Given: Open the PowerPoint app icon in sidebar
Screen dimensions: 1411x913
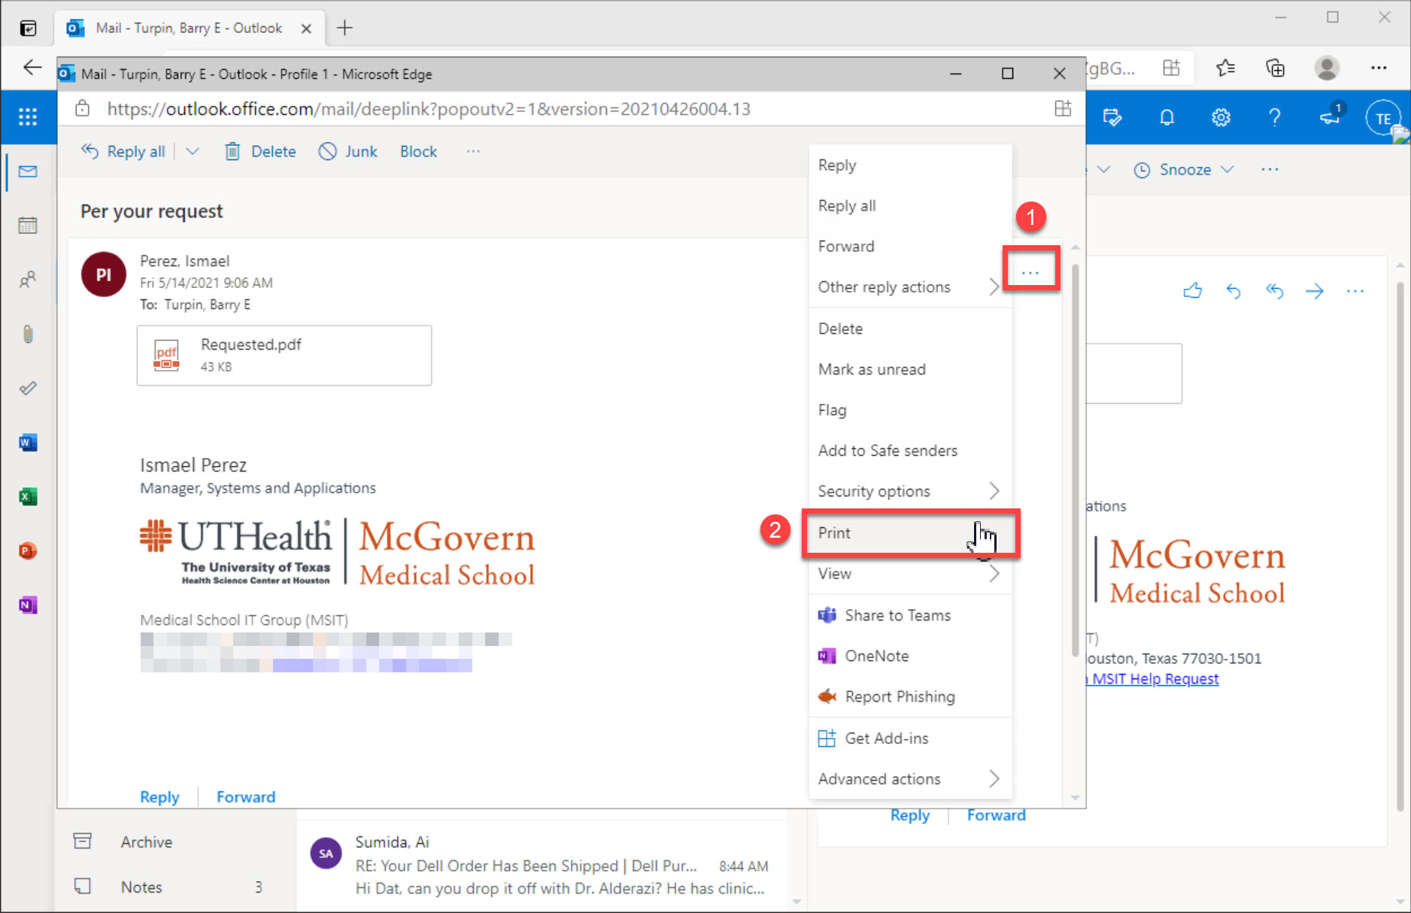Looking at the screenshot, I should 28,551.
